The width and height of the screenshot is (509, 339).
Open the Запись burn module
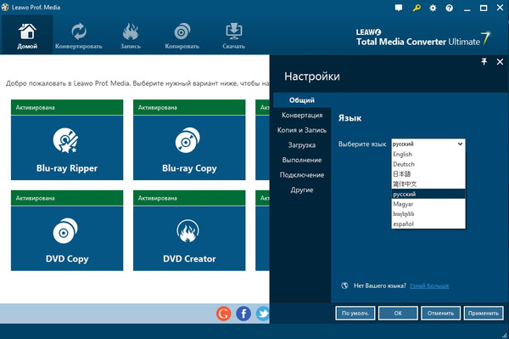point(131,35)
